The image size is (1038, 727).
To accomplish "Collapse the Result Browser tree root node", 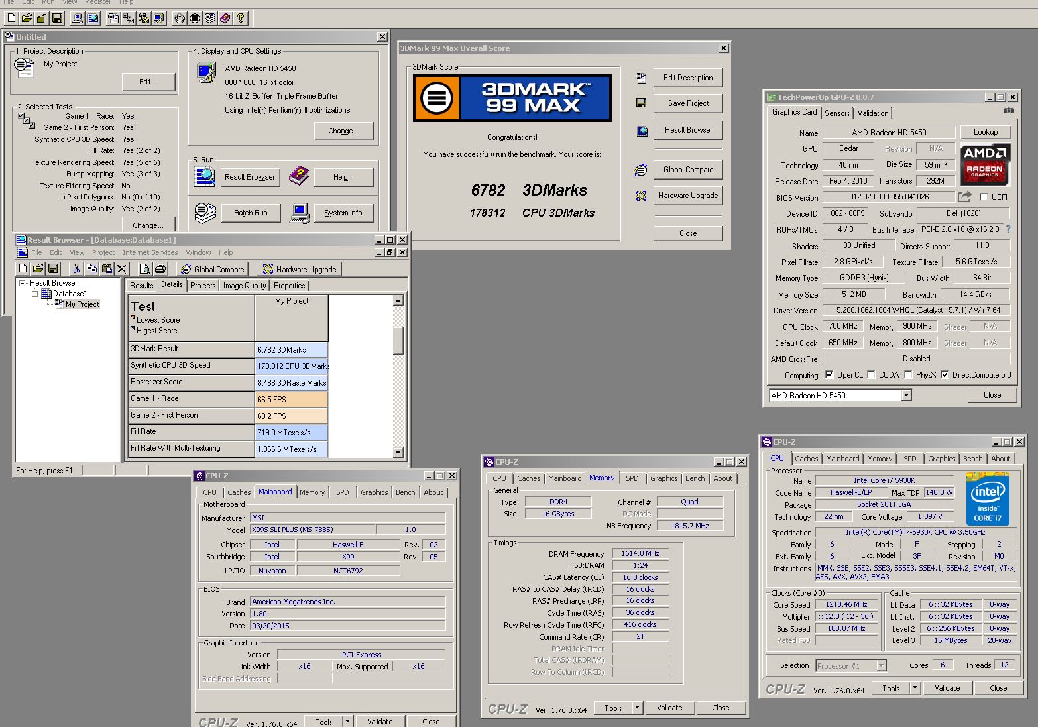I will 22,283.
